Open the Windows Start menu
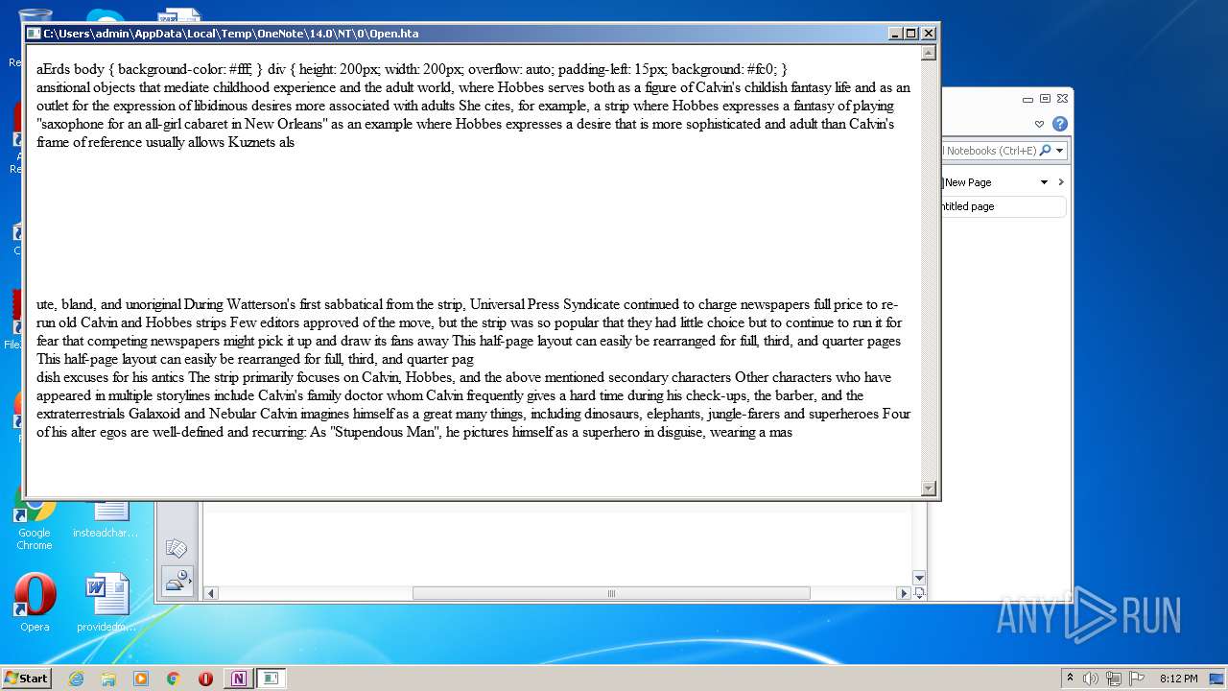 point(27,678)
